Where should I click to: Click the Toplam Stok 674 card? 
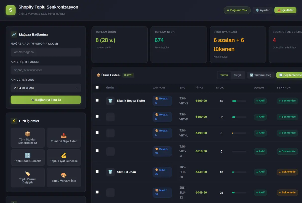pyautogui.click(x=179, y=45)
